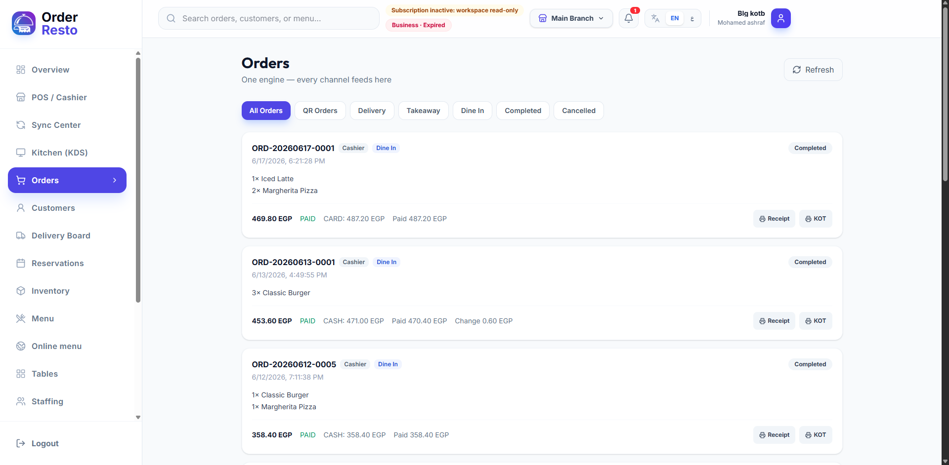Viewport: 949px width, 465px height.
Task: Switch language to Arabic
Action: [x=692, y=18]
